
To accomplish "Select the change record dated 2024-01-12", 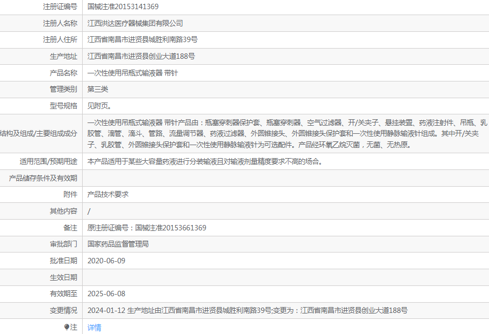I will (247, 310).
